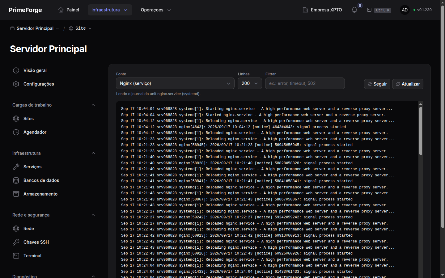
Task: Go to Painel in top navigation
Action: click(69, 10)
